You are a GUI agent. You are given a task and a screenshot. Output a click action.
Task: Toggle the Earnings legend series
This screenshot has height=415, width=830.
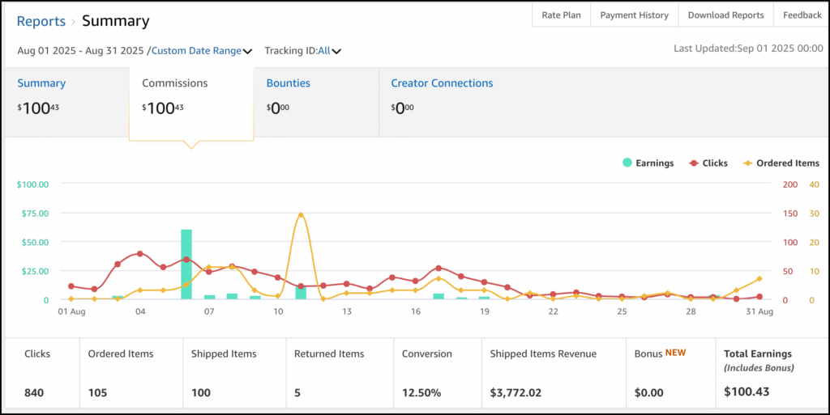point(648,163)
